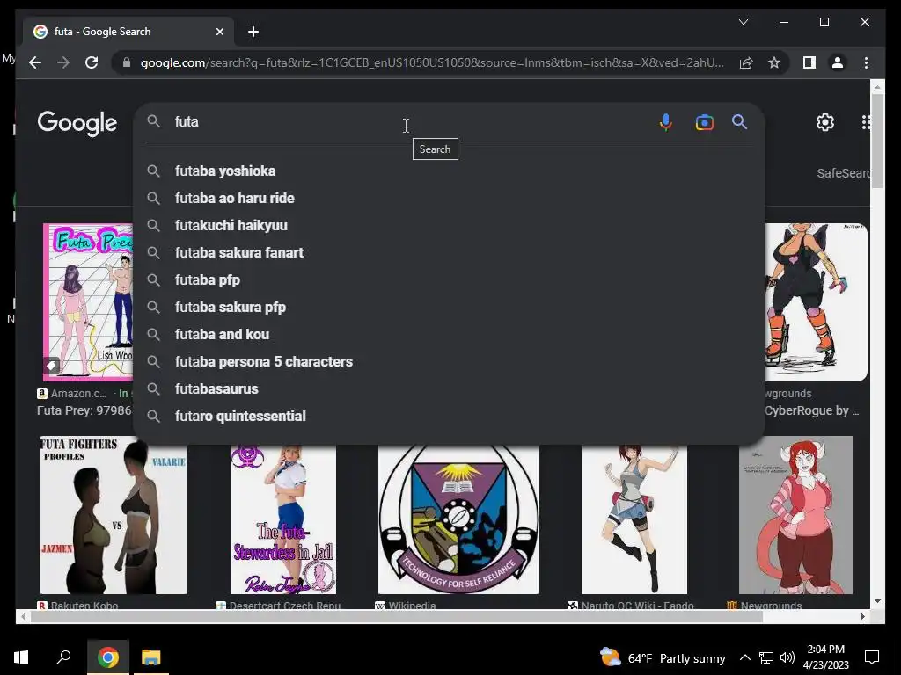Image resolution: width=901 pixels, height=675 pixels.
Task: Click the 'CyberRogue by ...' result title
Action: (x=811, y=411)
